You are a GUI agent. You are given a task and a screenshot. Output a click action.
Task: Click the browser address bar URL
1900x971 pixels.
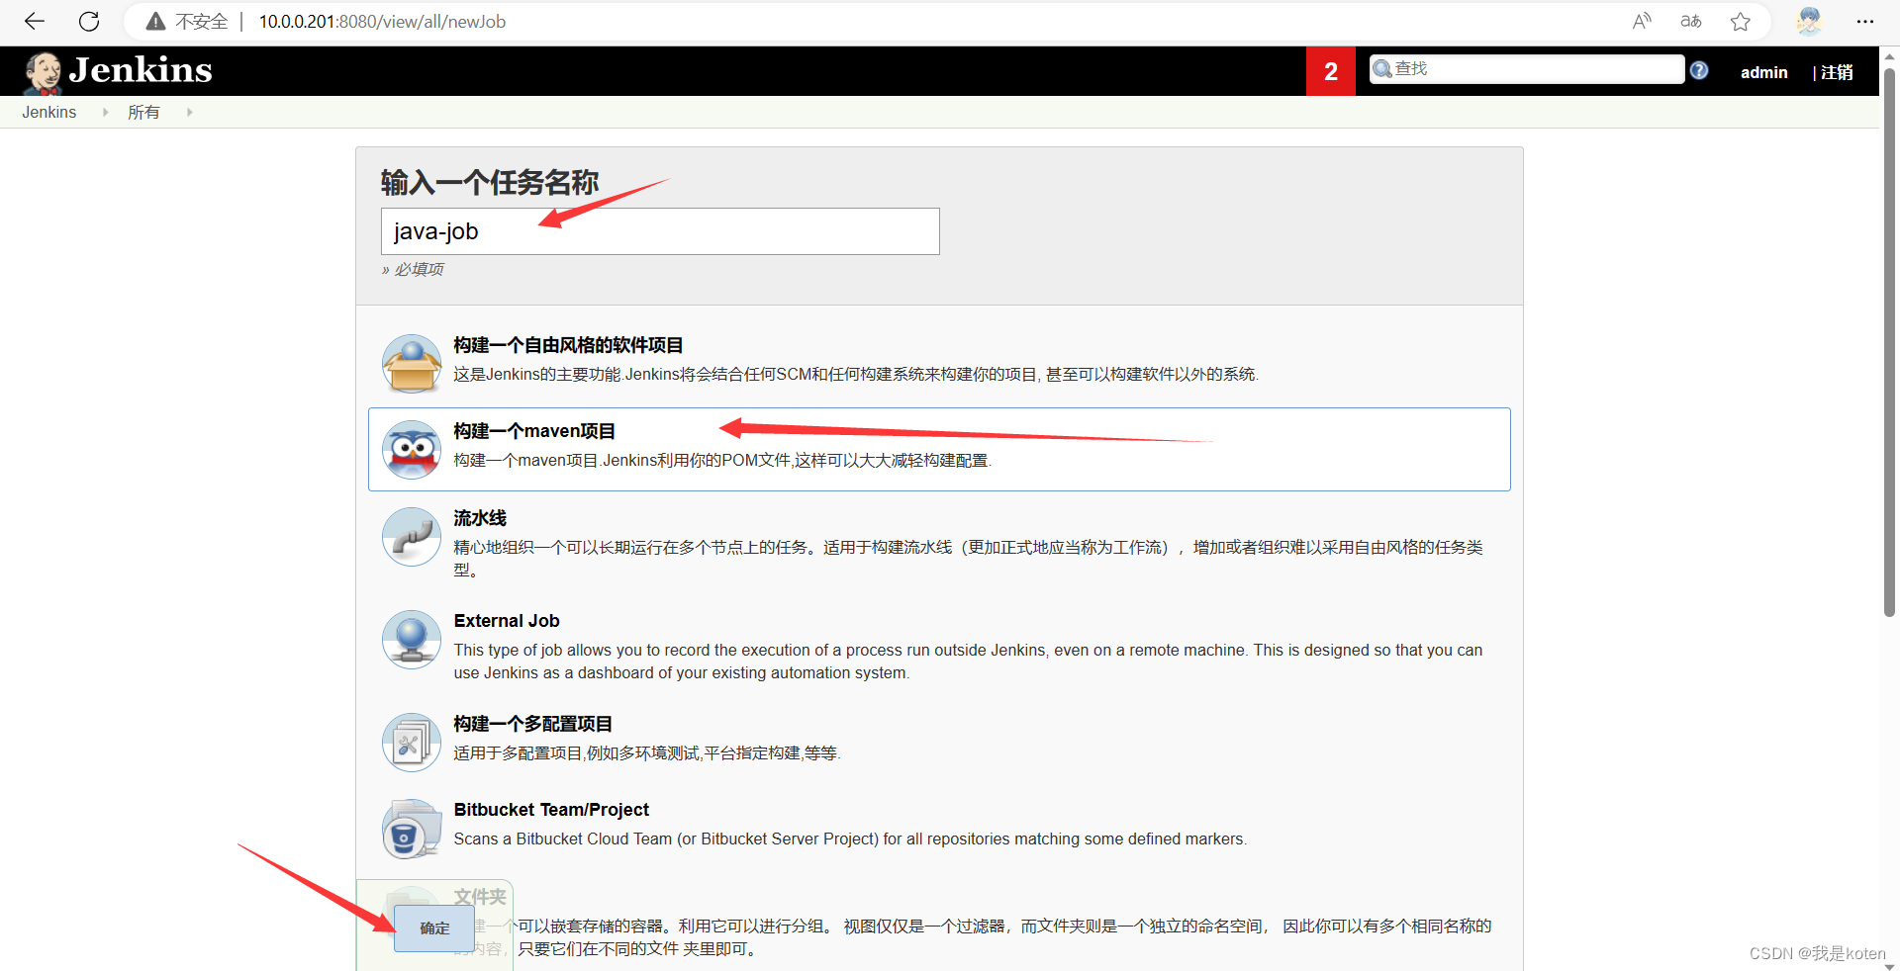382,21
